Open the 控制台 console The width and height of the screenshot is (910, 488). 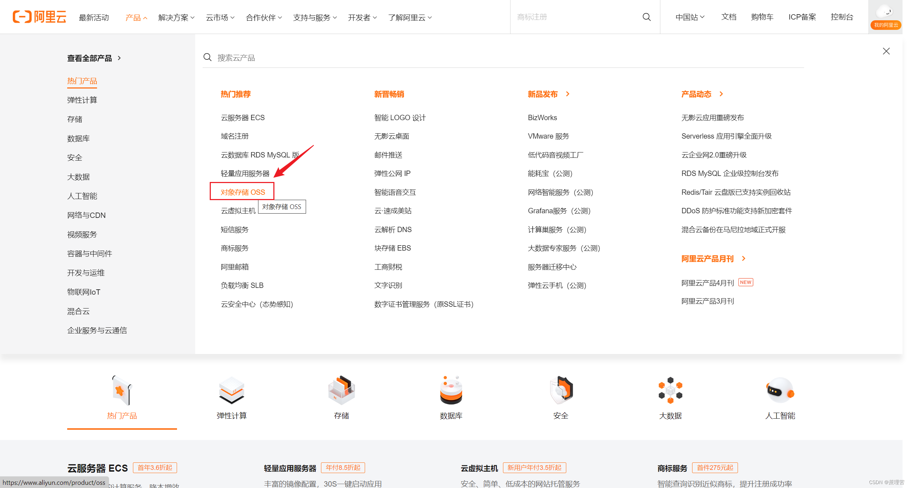(x=842, y=17)
